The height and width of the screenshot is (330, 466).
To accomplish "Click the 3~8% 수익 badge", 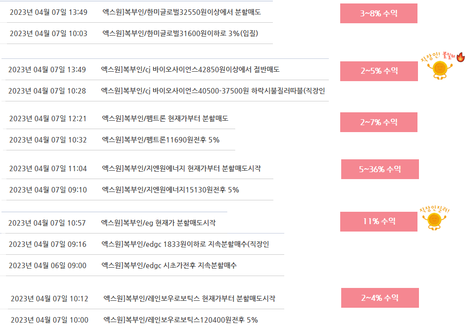I will click(379, 13).
